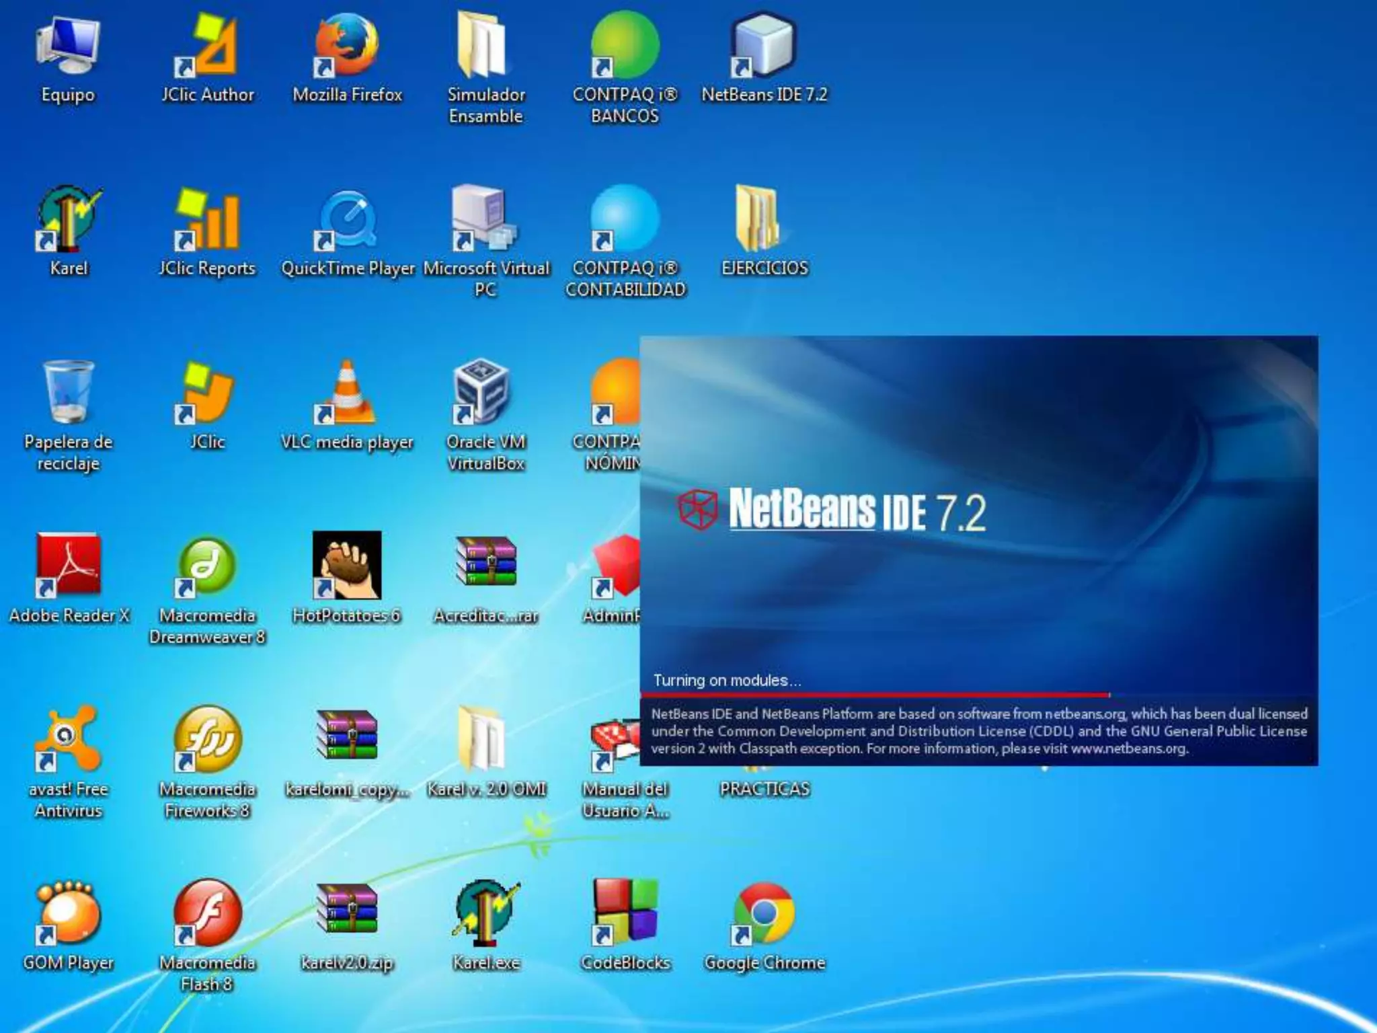The image size is (1377, 1033).
Task: Click the Karel desktop shortcut
Action: (x=69, y=219)
